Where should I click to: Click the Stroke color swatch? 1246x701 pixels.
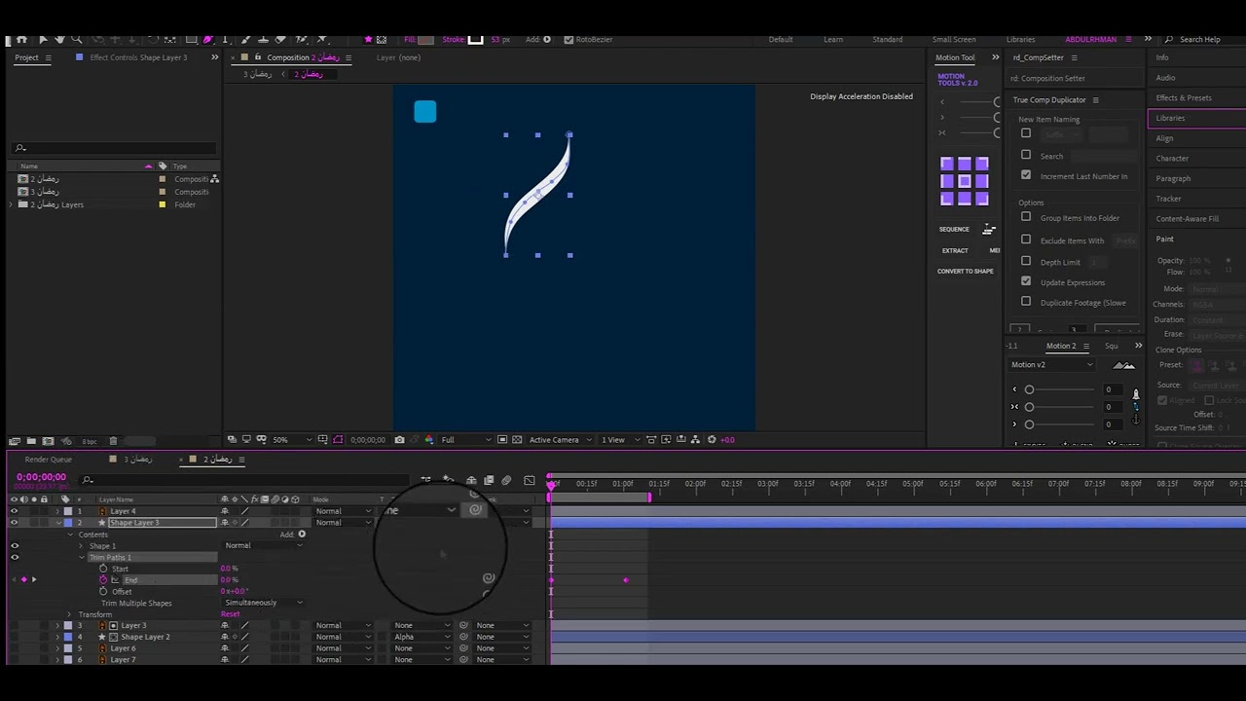(475, 40)
